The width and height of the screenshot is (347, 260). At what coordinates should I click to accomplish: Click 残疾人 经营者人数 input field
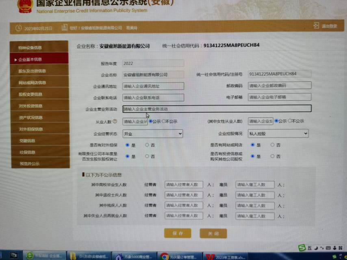click(x=184, y=205)
